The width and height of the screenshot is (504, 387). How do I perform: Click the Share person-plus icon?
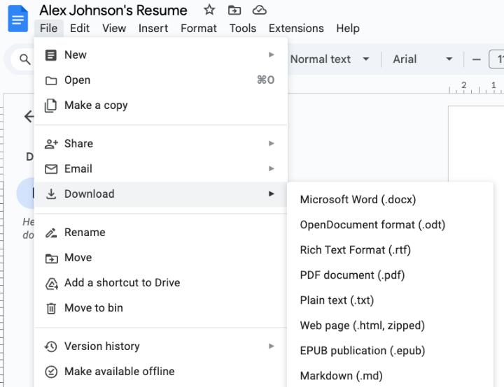tap(51, 144)
